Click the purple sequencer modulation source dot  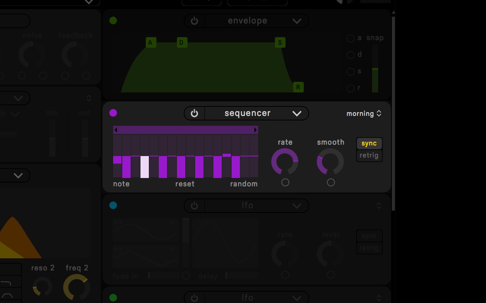113,113
